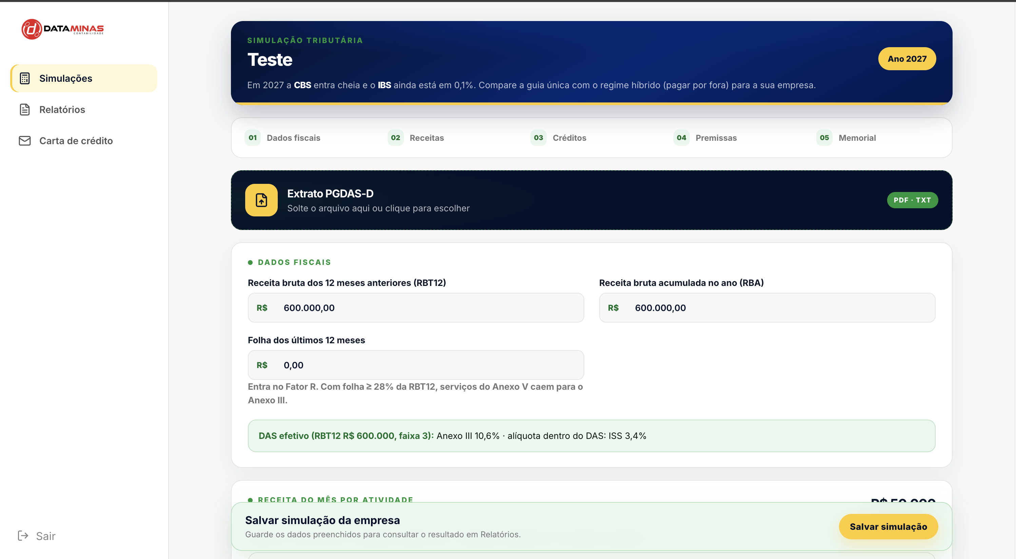Focus the Folha dos últimos 12 meses field

pos(416,365)
